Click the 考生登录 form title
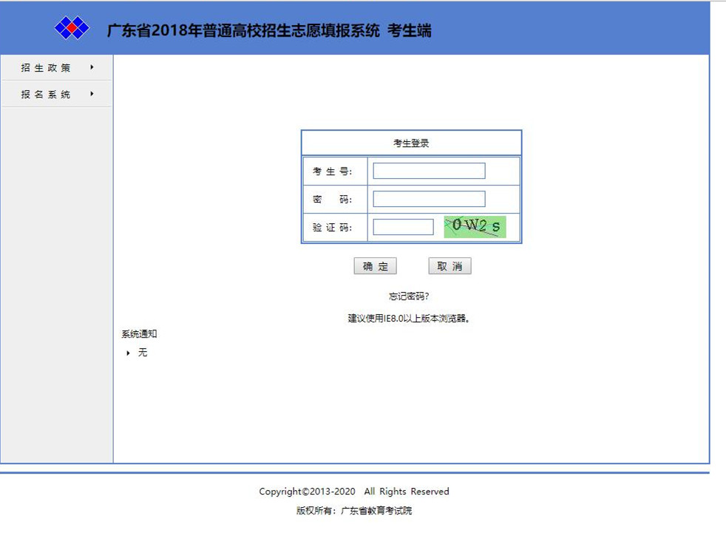Screen dimensions: 726x533 [x=411, y=143]
